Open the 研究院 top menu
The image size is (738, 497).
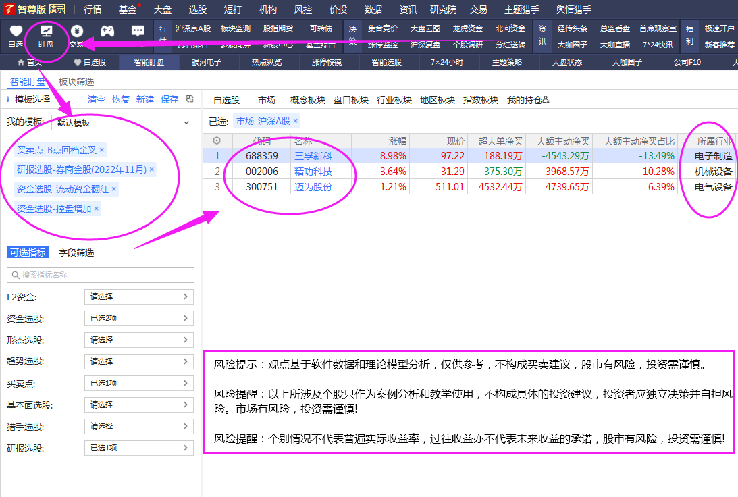tap(444, 9)
